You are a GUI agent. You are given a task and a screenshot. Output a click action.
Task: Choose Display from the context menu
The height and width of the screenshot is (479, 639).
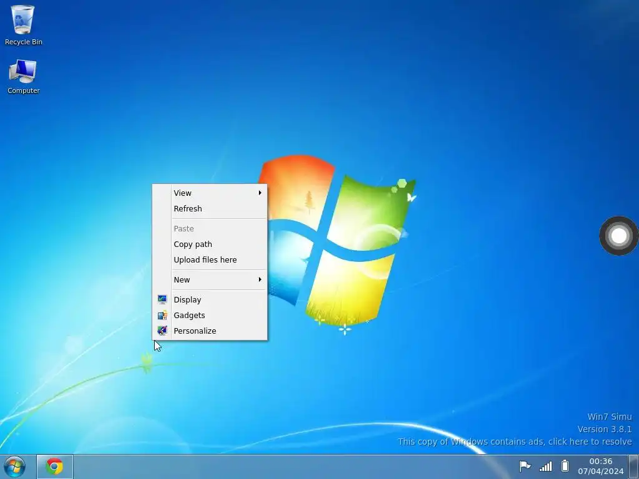click(x=210, y=299)
